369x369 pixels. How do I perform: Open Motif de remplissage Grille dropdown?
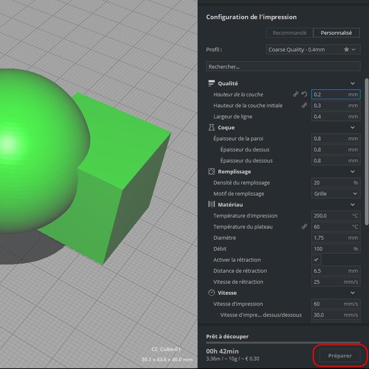(336, 193)
